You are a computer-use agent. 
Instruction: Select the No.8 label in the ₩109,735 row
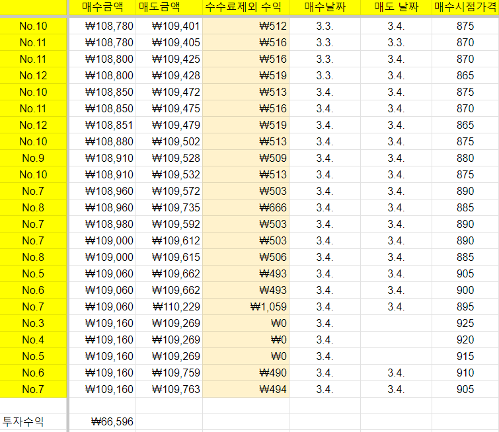(33, 208)
